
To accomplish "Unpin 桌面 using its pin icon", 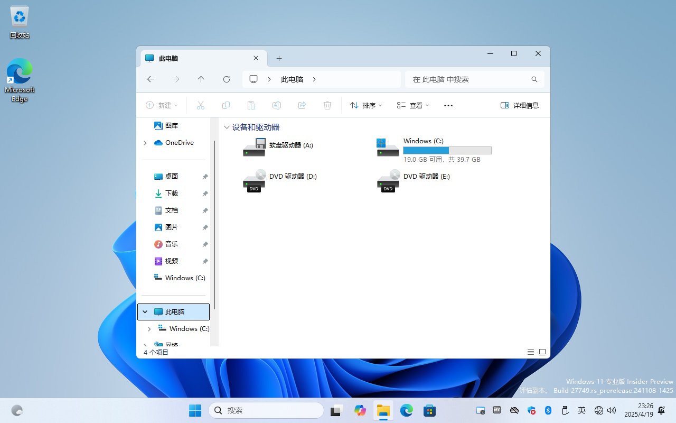I will coord(205,177).
